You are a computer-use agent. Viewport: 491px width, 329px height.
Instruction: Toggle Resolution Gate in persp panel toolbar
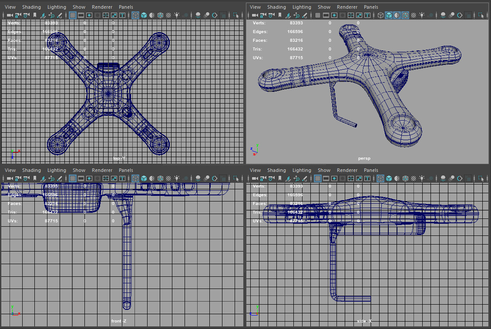click(x=334, y=15)
